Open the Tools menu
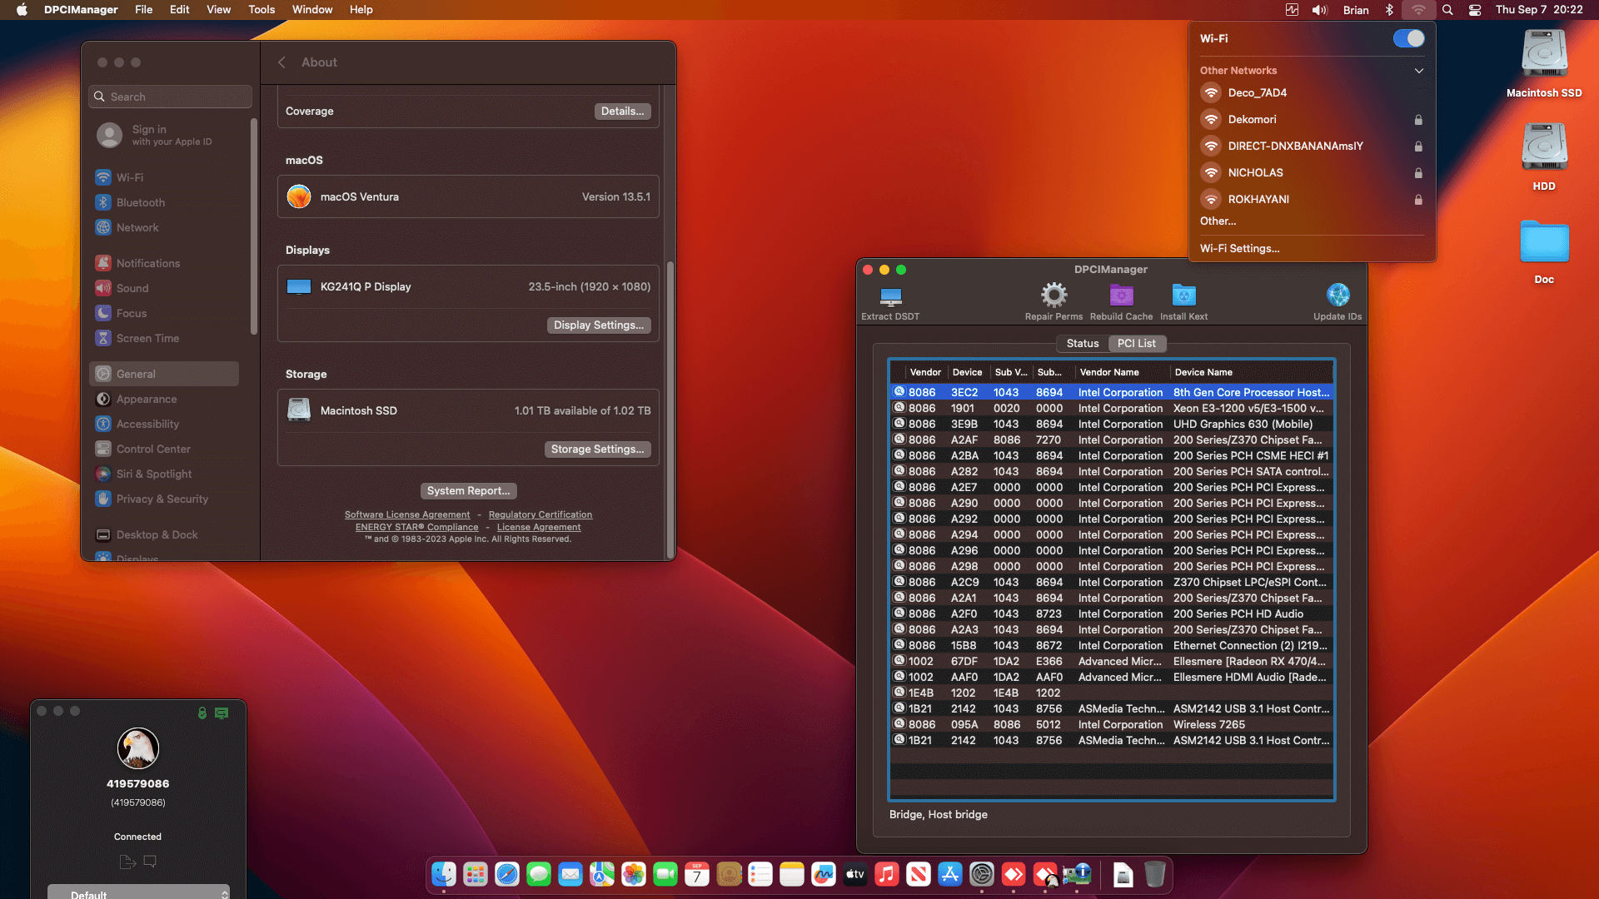The image size is (1599, 899). point(261,10)
